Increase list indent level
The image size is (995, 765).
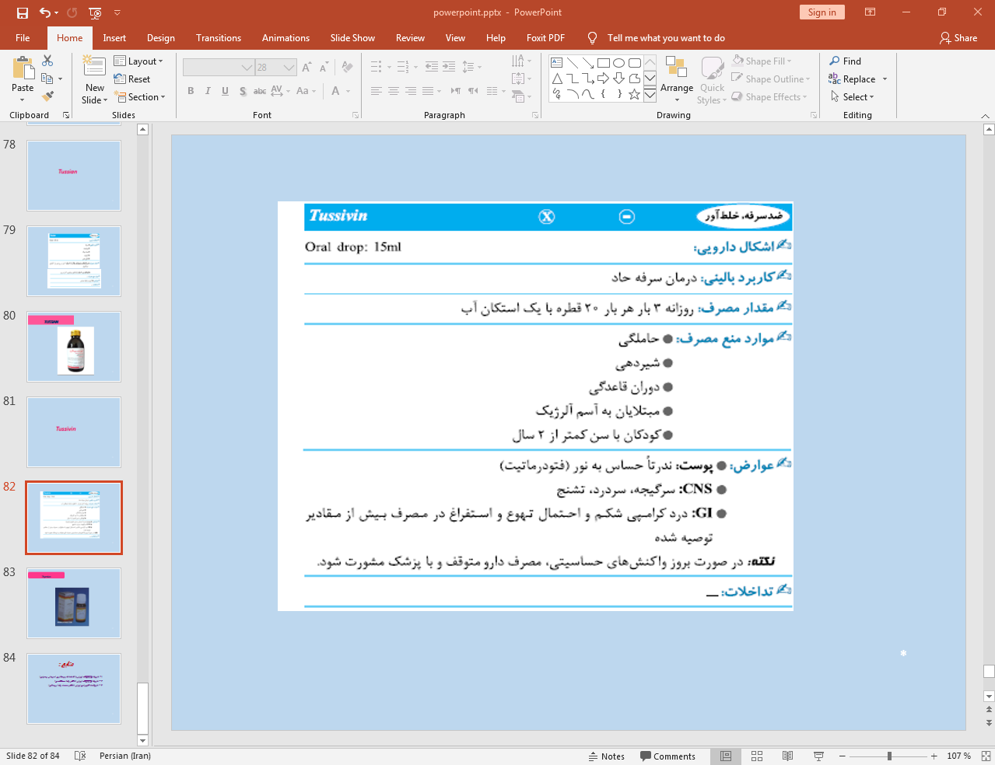coord(449,67)
